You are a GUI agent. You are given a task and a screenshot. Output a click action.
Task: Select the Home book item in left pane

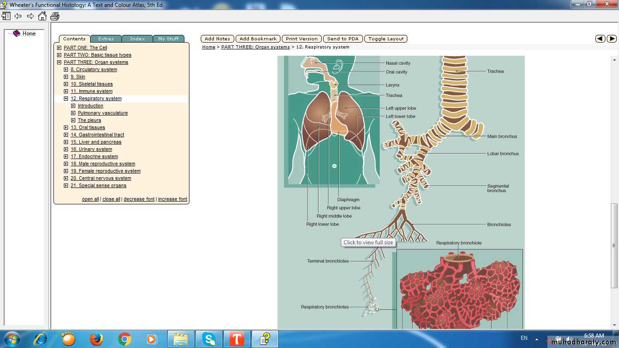29,34
